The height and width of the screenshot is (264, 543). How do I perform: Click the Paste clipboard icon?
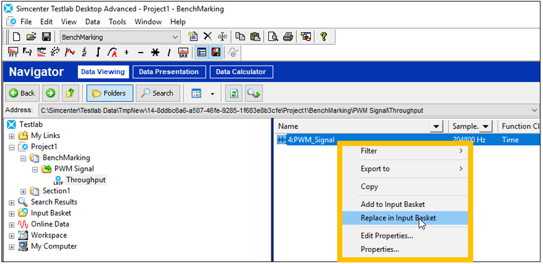[255, 36]
